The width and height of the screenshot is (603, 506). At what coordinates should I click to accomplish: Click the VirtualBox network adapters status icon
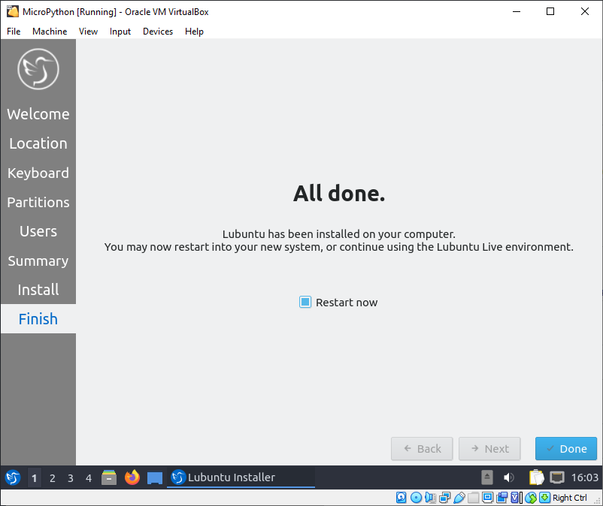(444, 498)
